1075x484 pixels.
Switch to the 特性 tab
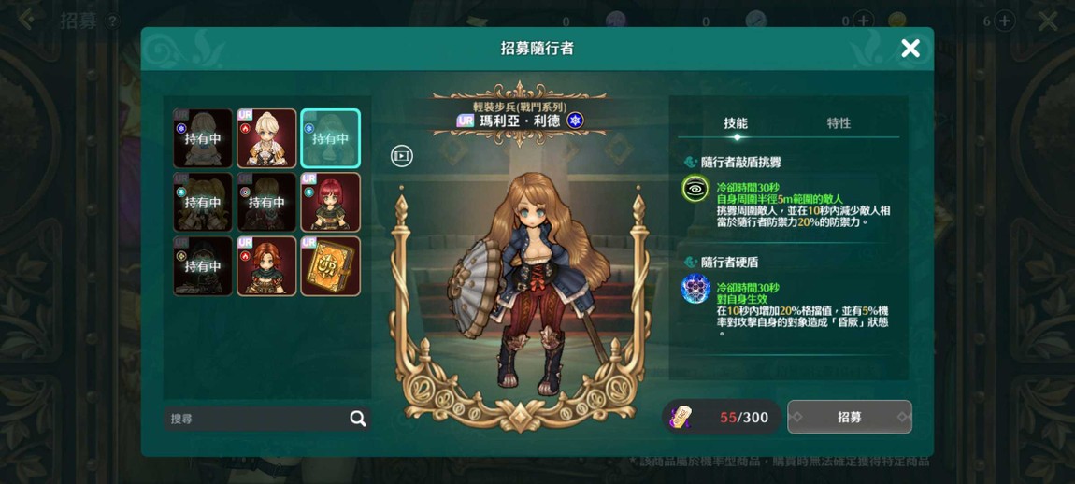(x=838, y=123)
